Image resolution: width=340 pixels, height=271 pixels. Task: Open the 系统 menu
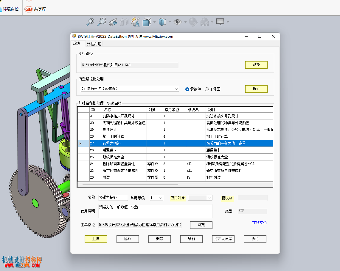(x=76, y=43)
